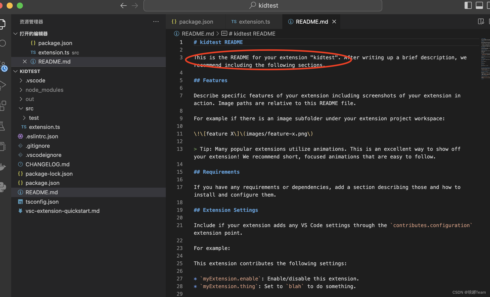
Task: Open the Docker view in activity bar
Action: point(3,167)
